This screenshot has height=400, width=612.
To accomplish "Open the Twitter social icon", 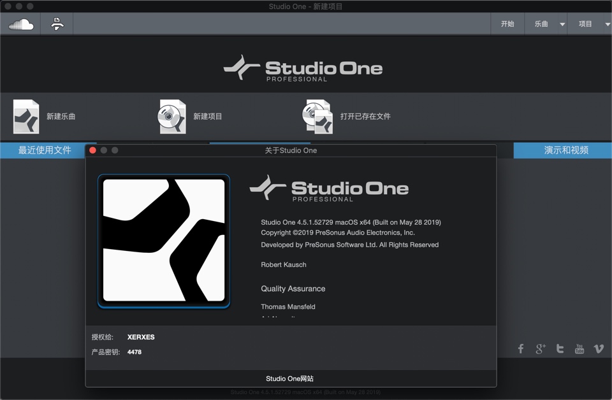I will tap(560, 348).
